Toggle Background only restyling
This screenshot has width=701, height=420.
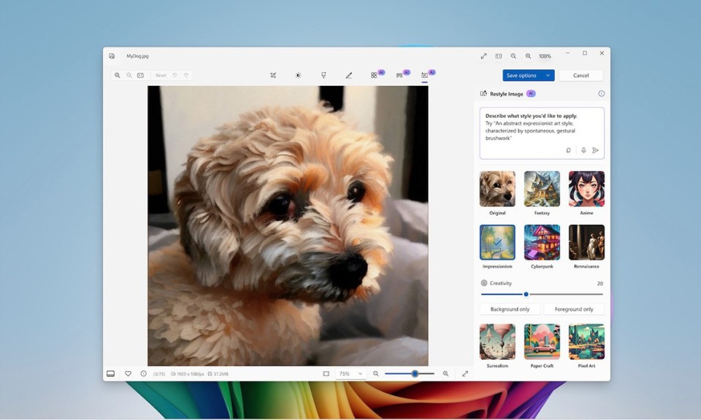coord(508,308)
